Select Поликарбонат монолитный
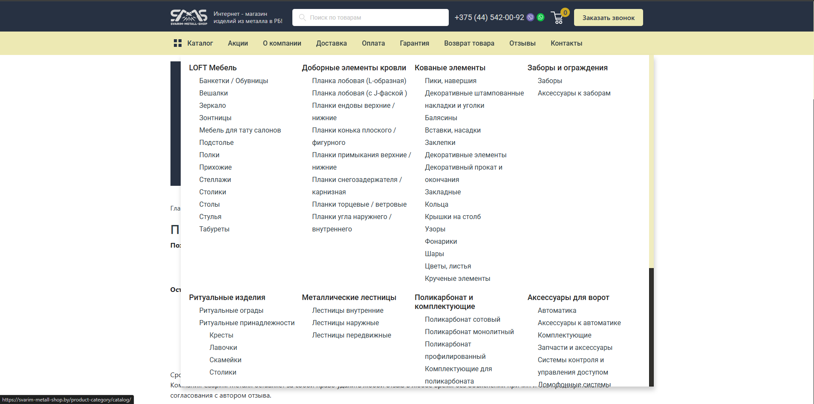The width and height of the screenshot is (814, 404). point(469,332)
